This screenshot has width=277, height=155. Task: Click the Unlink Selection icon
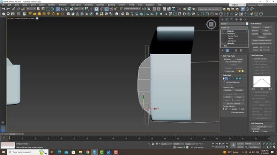click(x=18, y=9)
